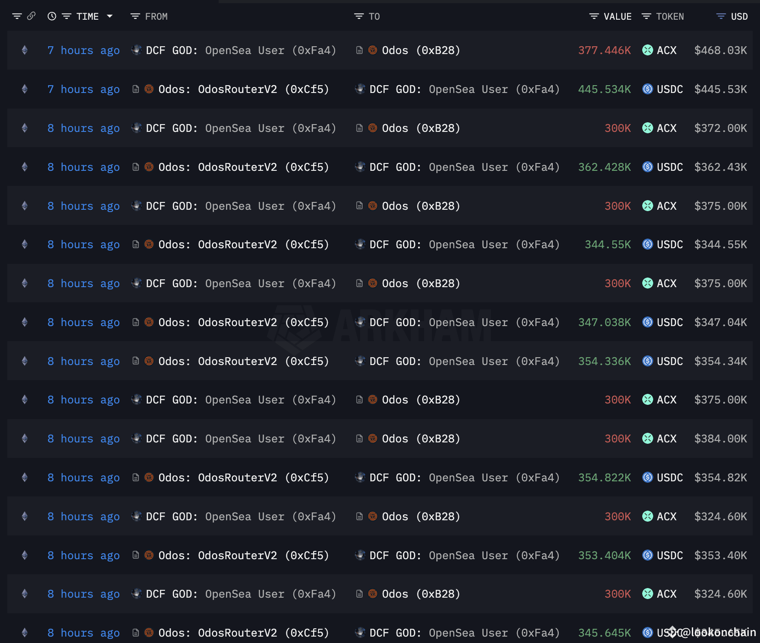760x643 pixels.
Task: Click the USDC token icon on the second row
Action: 648,89
